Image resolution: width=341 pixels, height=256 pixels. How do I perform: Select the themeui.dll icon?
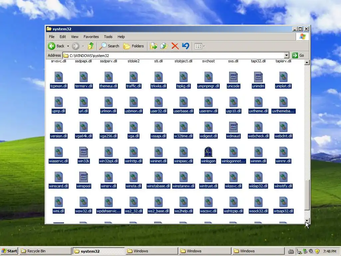(x=109, y=77)
